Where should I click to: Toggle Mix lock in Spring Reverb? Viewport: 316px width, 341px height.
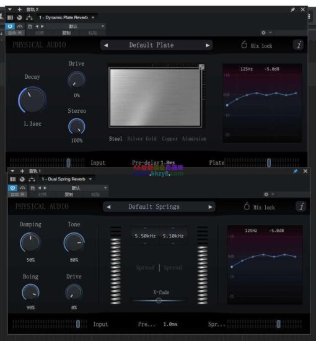coord(259,207)
